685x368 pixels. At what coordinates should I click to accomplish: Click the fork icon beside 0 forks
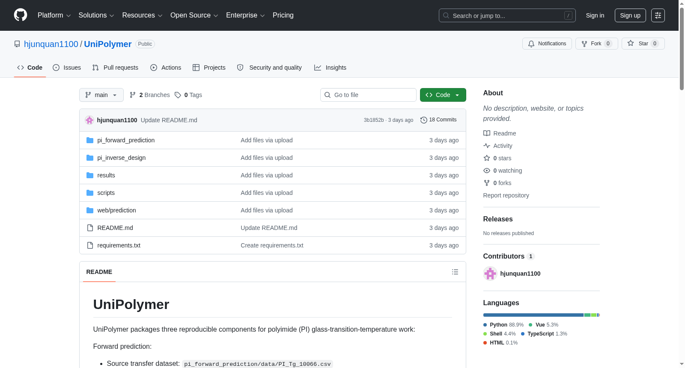click(x=487, y=183)
